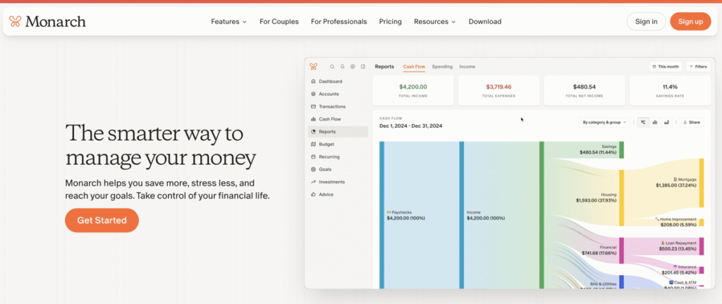Open Budget label in the sidebar
The height and width of the screenshot is (304, 722).
(326, 144)
